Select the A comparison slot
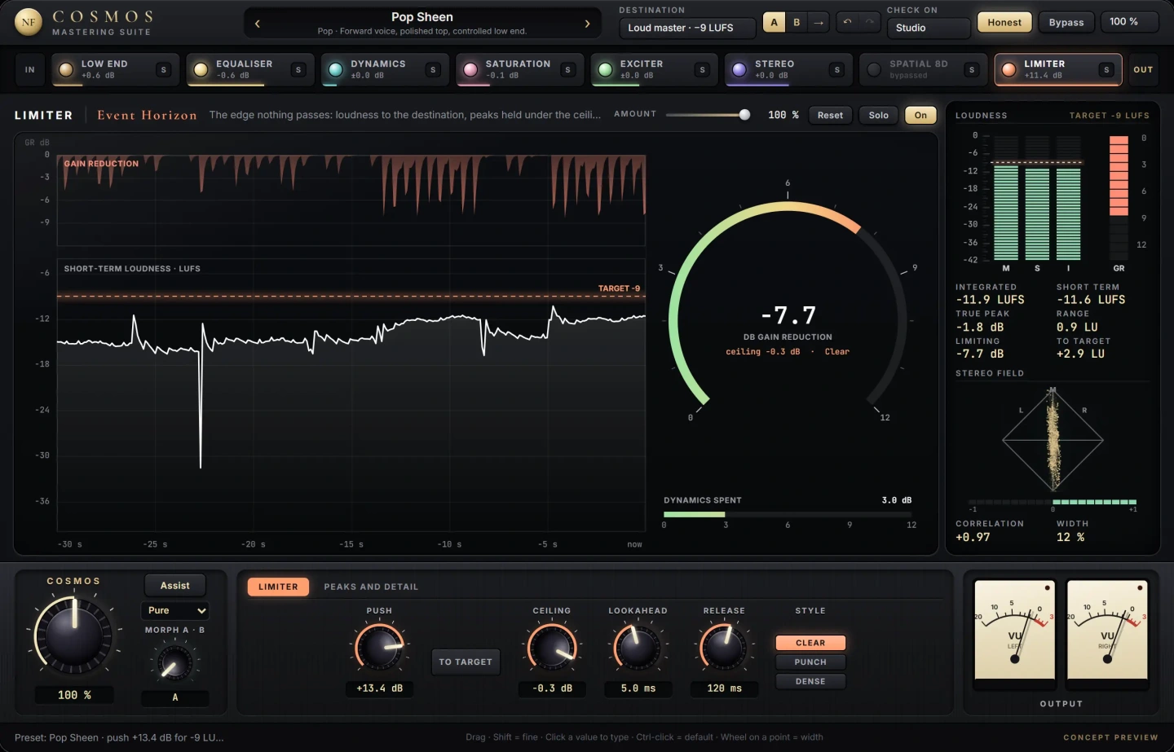Image resolution: width=1174 pixels, height=752 pixels. coord(775,23)
